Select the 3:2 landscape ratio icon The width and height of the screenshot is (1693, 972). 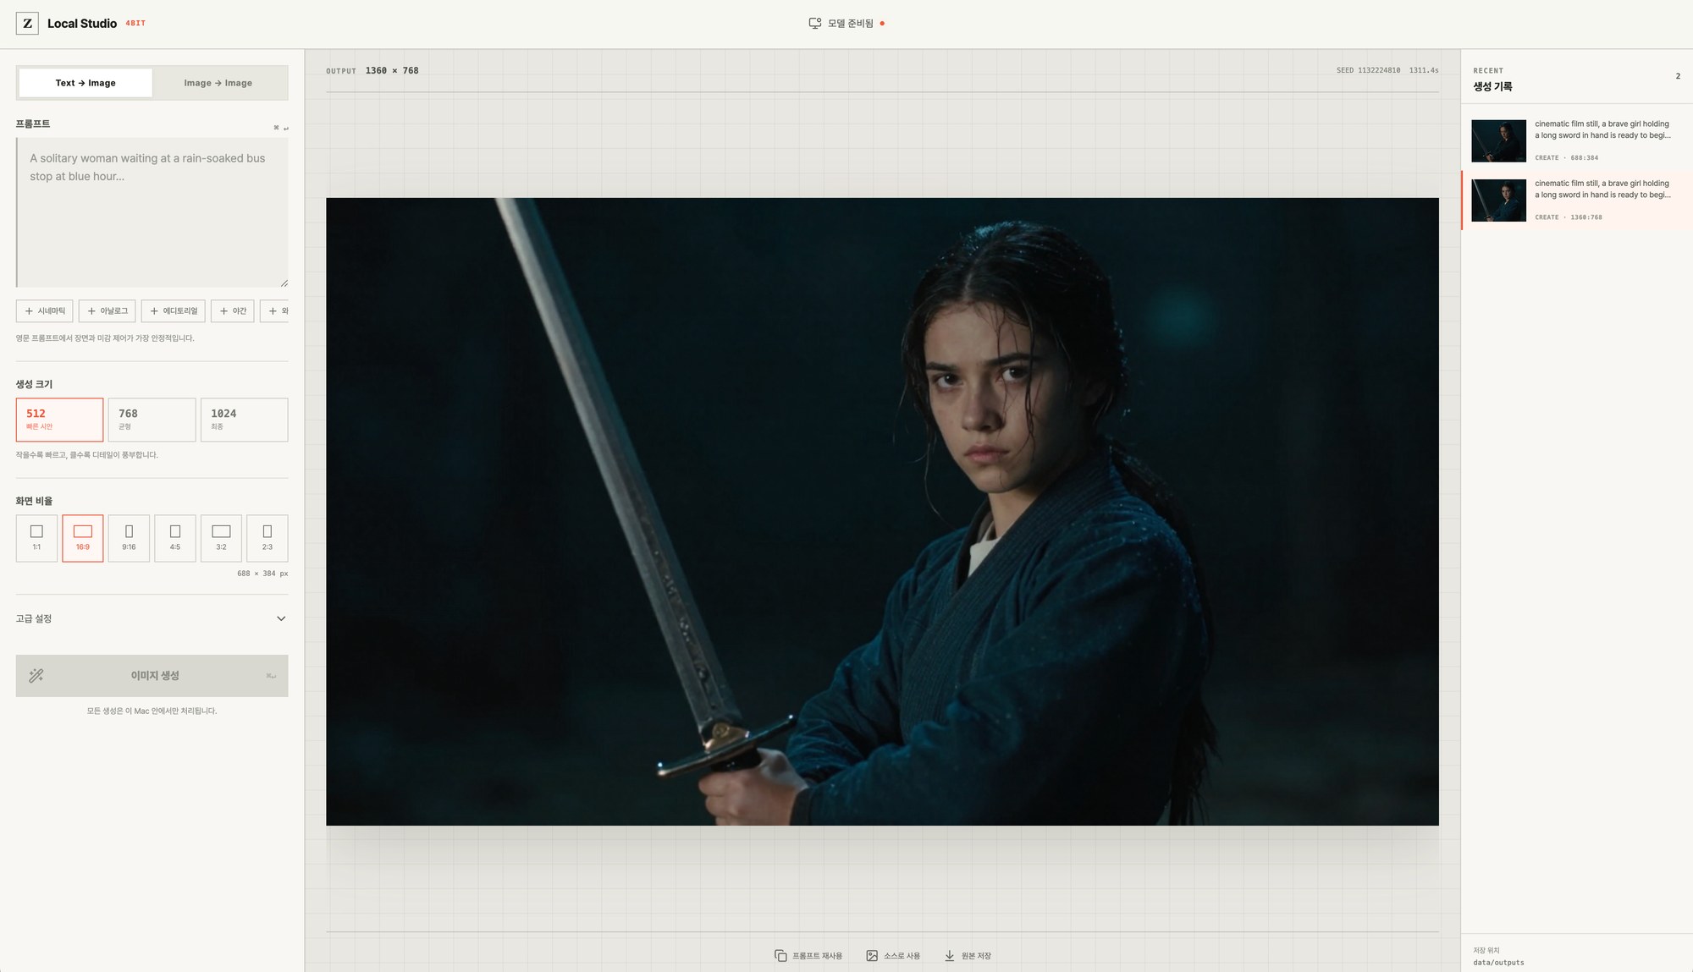(221, 531)
